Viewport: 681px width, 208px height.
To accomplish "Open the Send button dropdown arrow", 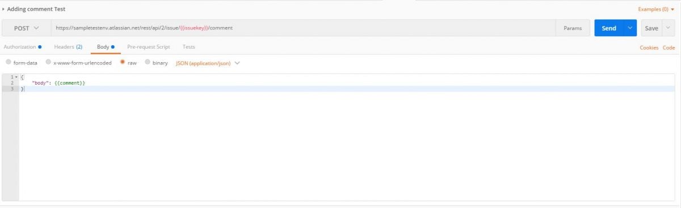I will pos(630,28).
